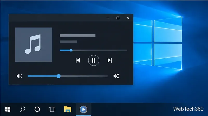Skip to the next track
The width and height of the screenshot is (208, 116).
click(109, 60)
